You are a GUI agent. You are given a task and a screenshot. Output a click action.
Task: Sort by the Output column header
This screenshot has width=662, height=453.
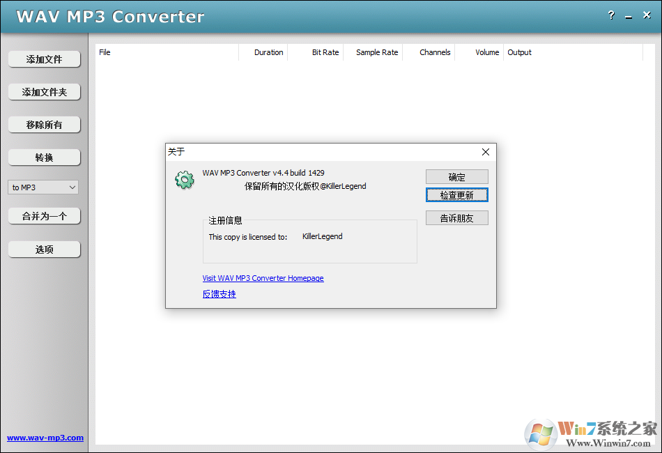point(573,52)
